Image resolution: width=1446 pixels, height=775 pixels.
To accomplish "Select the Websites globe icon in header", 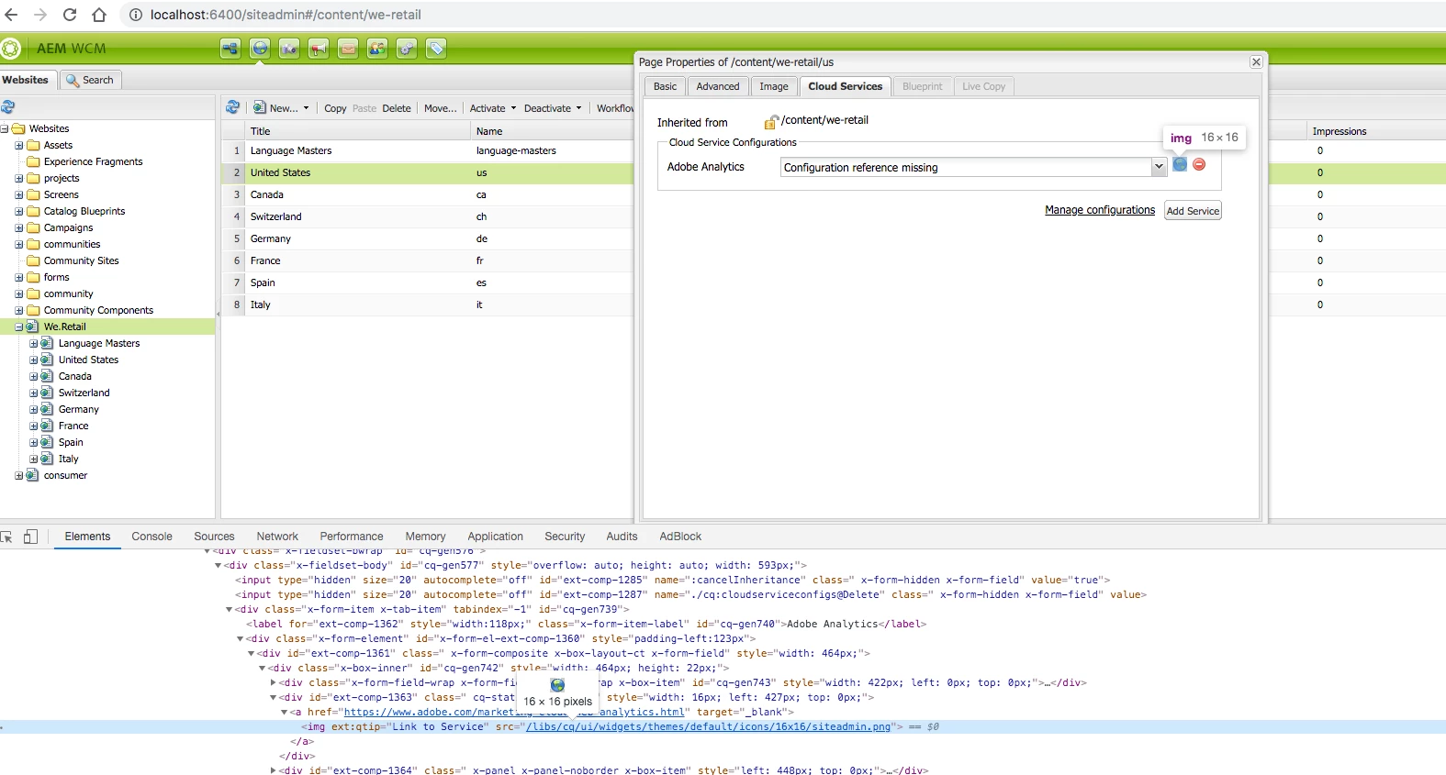I will [x=260, y=49].
